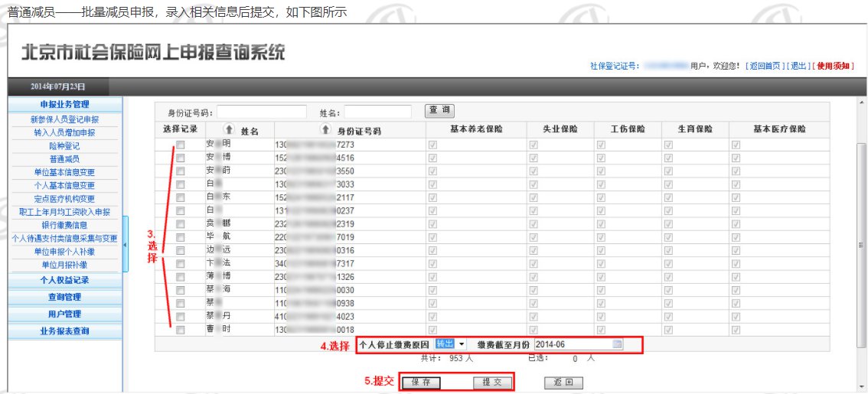Expand the 用户管理 sidebar section

[x=64, y=314]
